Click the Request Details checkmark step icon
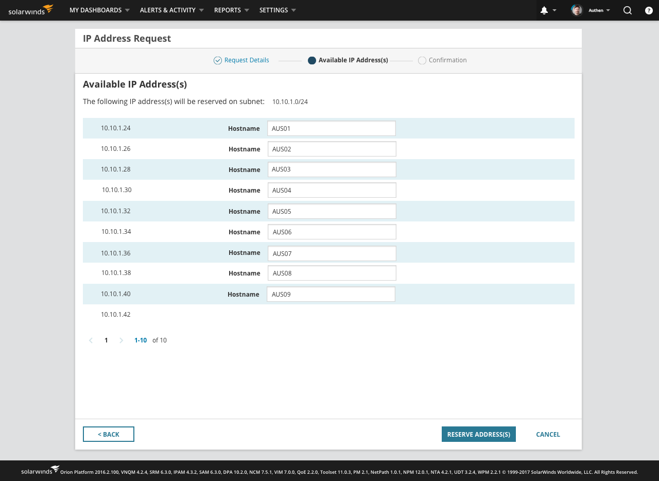659x481 pixels. click(x=218, y=60)
